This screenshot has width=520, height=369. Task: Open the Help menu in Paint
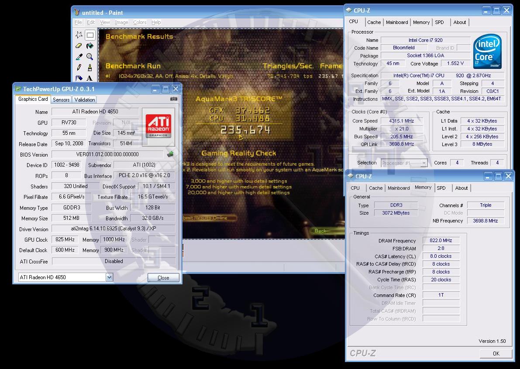pos(156,22)
